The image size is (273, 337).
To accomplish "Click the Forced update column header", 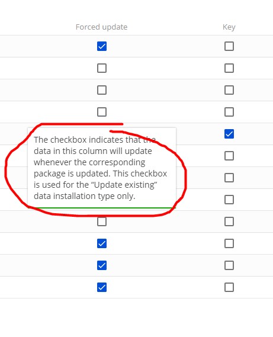I will (x=101, y=27).
